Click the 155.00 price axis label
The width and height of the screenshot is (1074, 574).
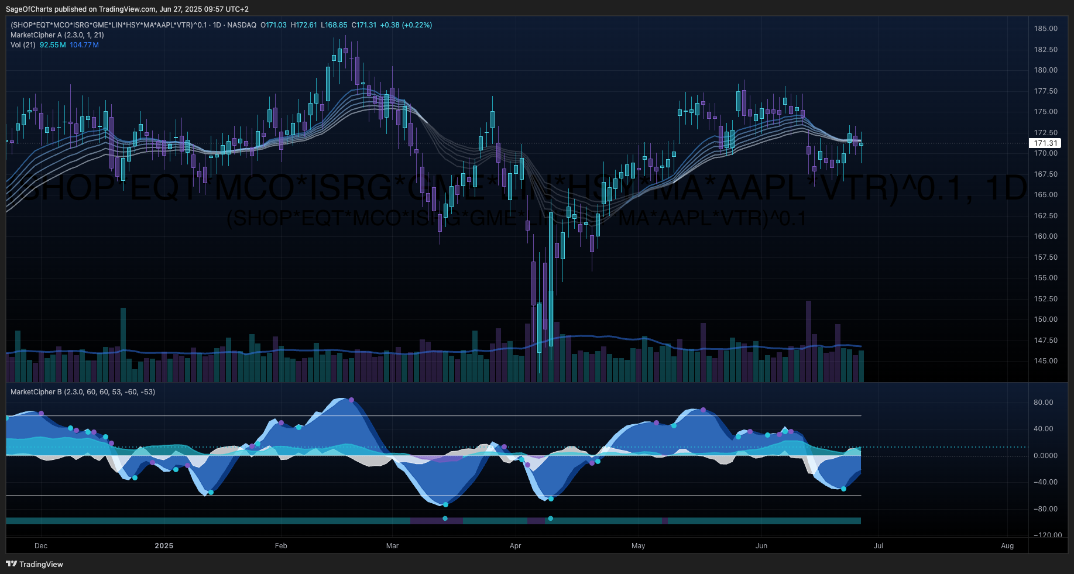pos(1045,278)
